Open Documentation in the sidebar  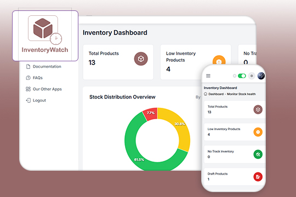click(44, 67)
